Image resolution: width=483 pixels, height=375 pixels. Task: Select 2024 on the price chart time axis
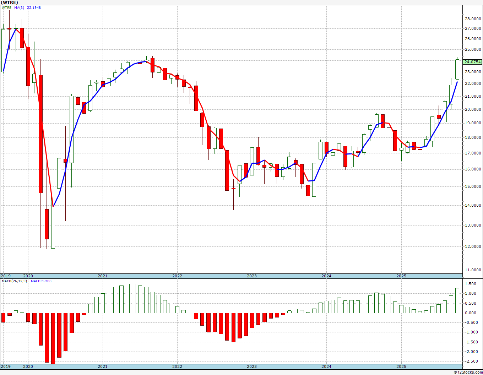[x=326, y=276]
